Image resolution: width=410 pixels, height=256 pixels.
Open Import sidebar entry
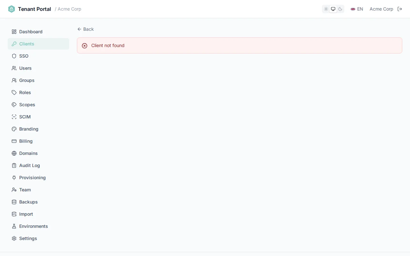pyautogui.click(x=38, y=214)
